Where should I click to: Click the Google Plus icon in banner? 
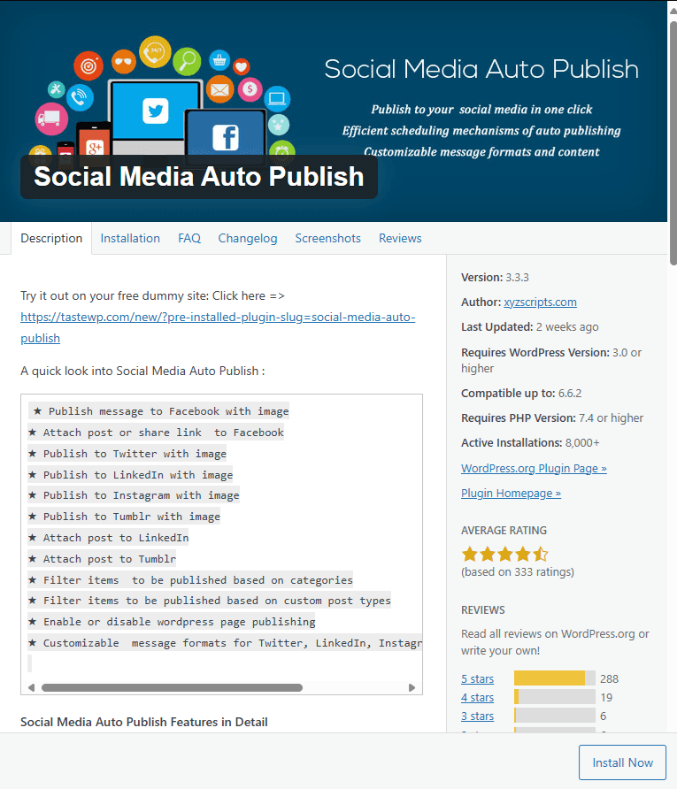(94, 148)
